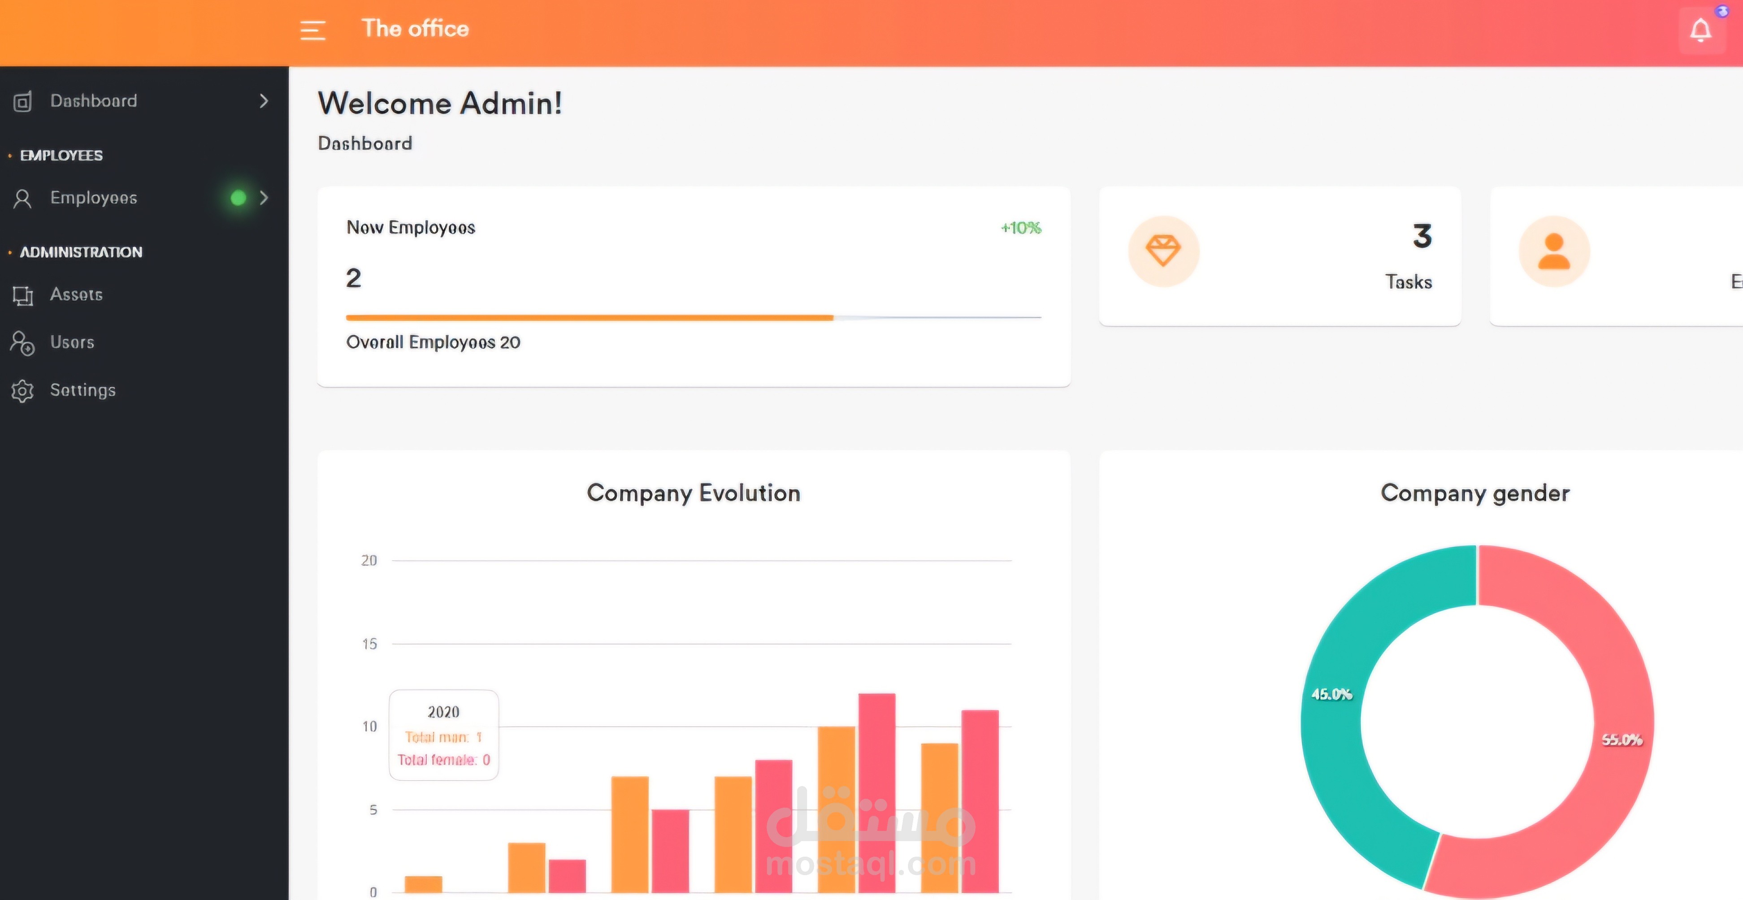Click 'Overall Employees 20' text
The height and width of the screenshot is (900, 1743).
(x=434, y=342)
